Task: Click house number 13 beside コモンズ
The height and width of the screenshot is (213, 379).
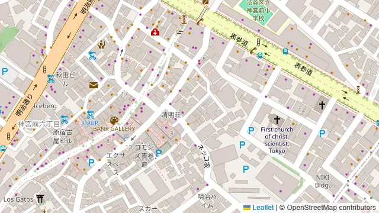Action: pyautogui.click(x=129, y=147)
